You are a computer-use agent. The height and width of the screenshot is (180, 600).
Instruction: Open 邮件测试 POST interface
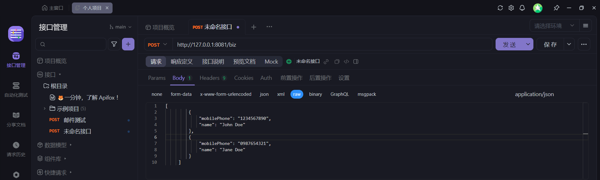coord(74,120)
